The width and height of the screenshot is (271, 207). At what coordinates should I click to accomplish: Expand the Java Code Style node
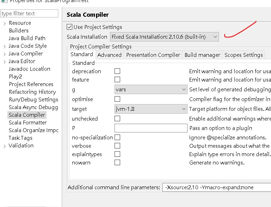point(5,46)
